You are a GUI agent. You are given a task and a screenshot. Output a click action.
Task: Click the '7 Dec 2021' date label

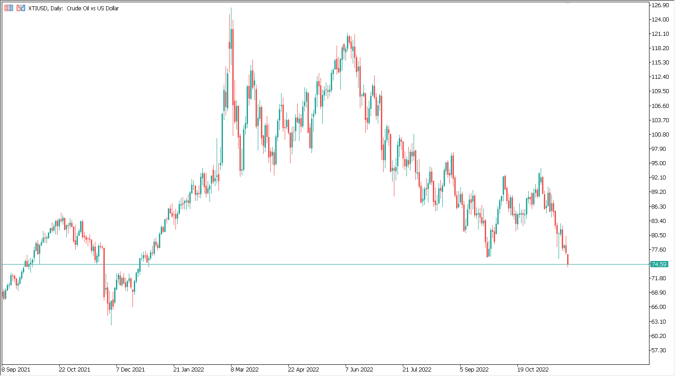coord(131,370)
